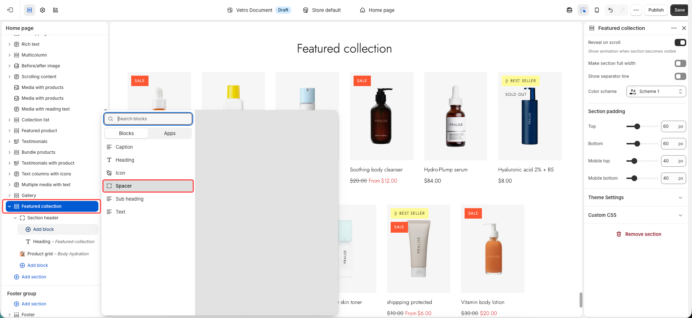The image size is (692, 318).
Task: Select Caption block from list
Action: [x=148, y=147]
